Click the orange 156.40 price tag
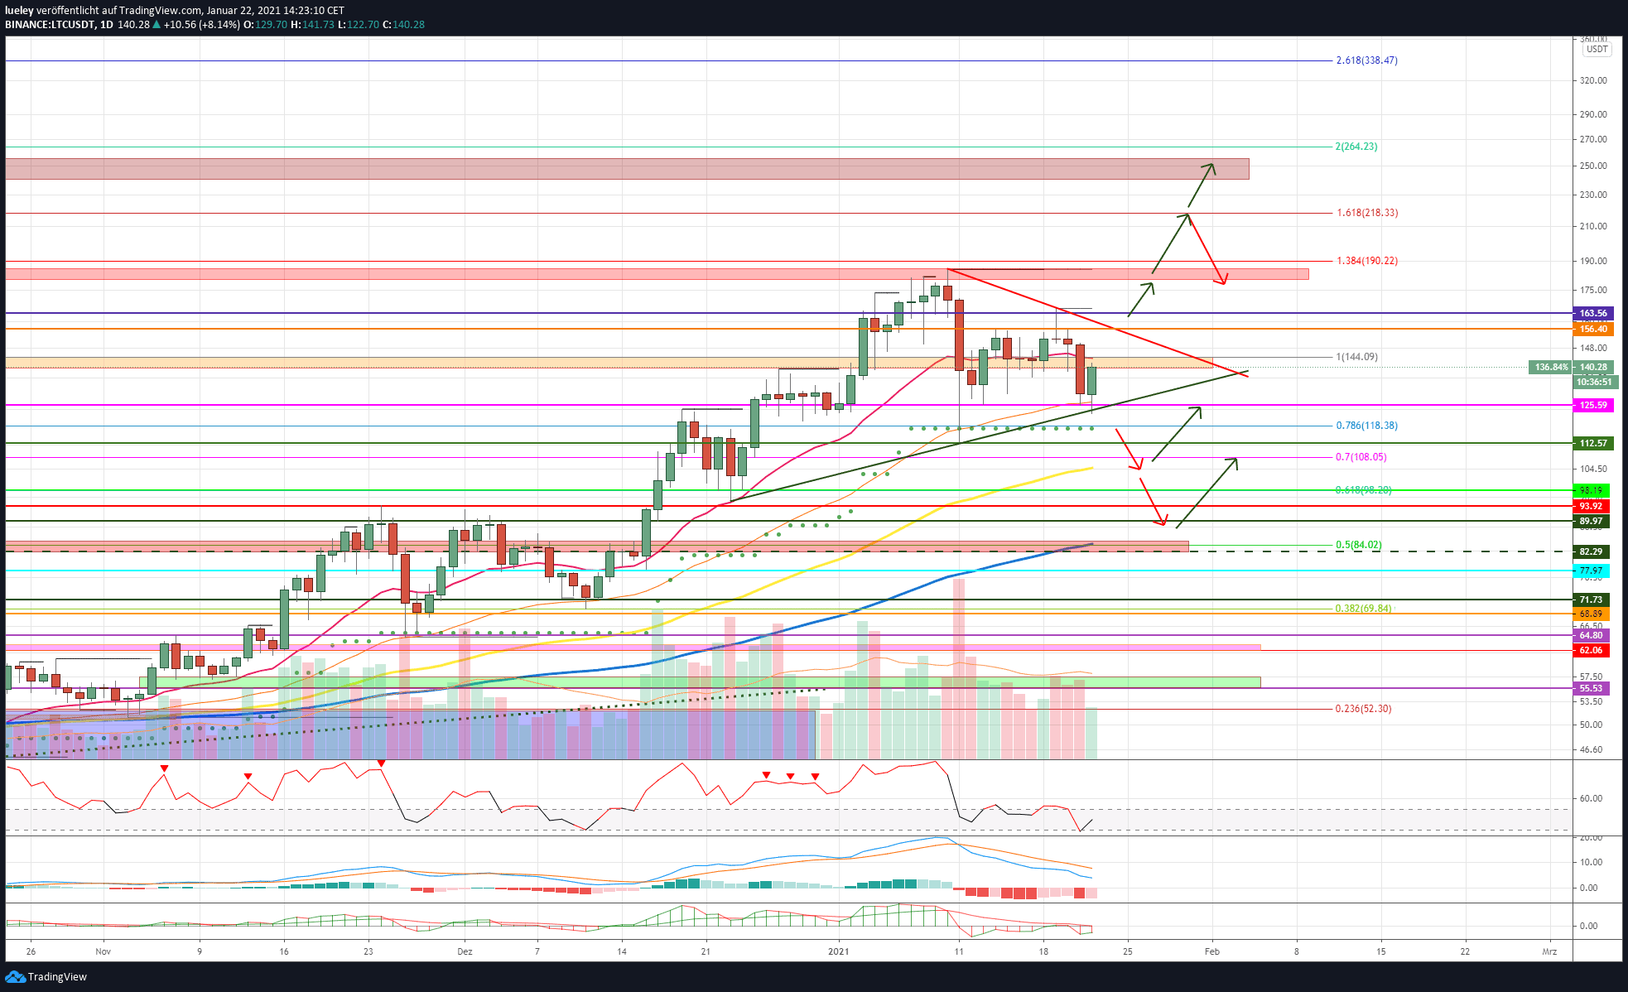Viewport: 1628px width, 992px height. click(x=1592, y=330)
